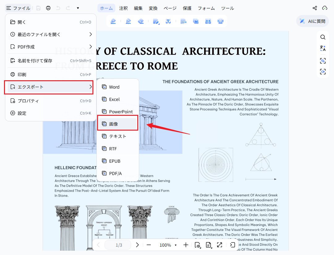The height and width of the screenshot is (255, 334).
Task: Go to next page arrow
Action: 137,245
